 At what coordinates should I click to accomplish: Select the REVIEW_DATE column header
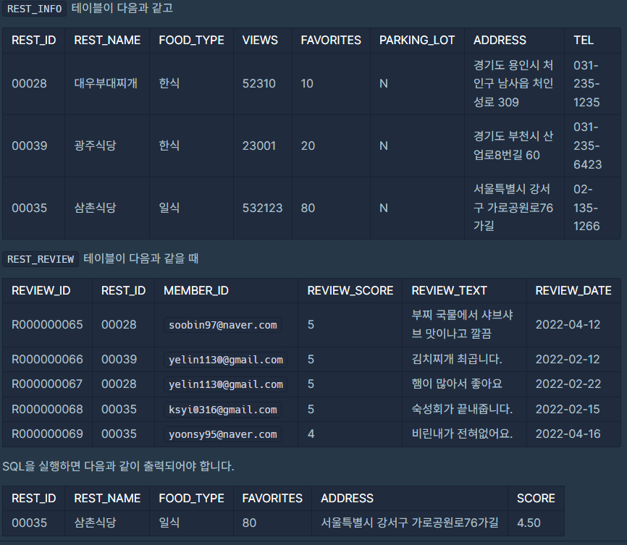click(x=573, y=290)
